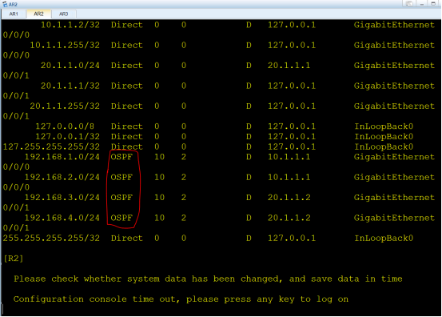Click GigabitEthernet interface in 192.168.3.0/24 row
442x317 pixels.
394,198
